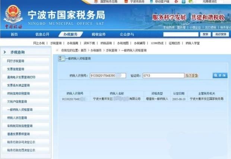The height and width of the screenshot is (159, 231).
Task: Click the national emblem tax logo
Action: point(13,15)
